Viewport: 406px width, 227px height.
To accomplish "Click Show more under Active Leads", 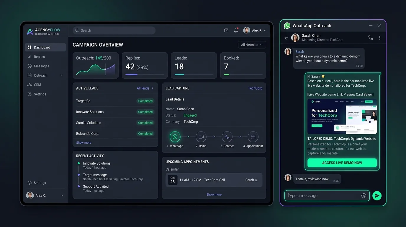I will pyautogui.click(x=84, y=142).
